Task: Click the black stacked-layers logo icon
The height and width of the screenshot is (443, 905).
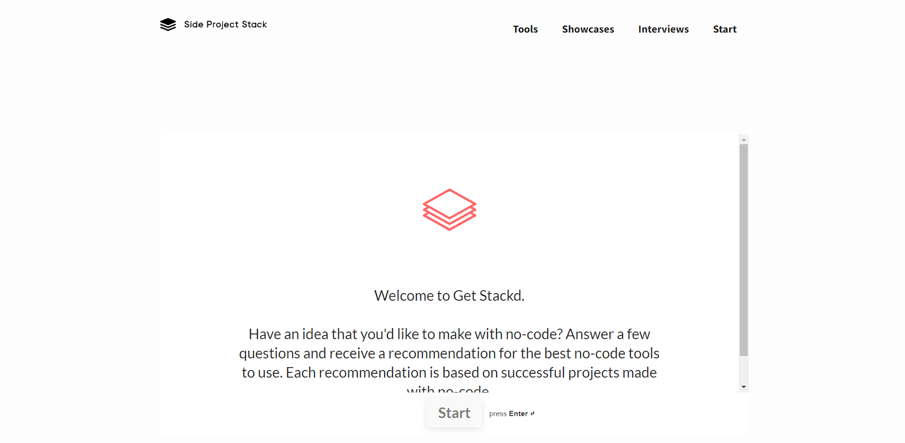Action: click(x=168, y=24)
